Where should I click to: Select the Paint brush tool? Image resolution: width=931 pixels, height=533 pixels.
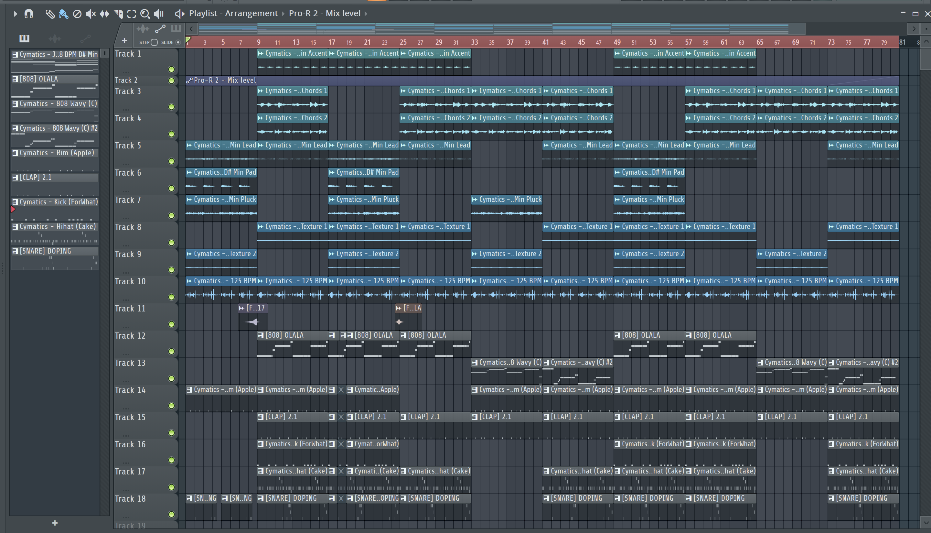coord(63,14)
